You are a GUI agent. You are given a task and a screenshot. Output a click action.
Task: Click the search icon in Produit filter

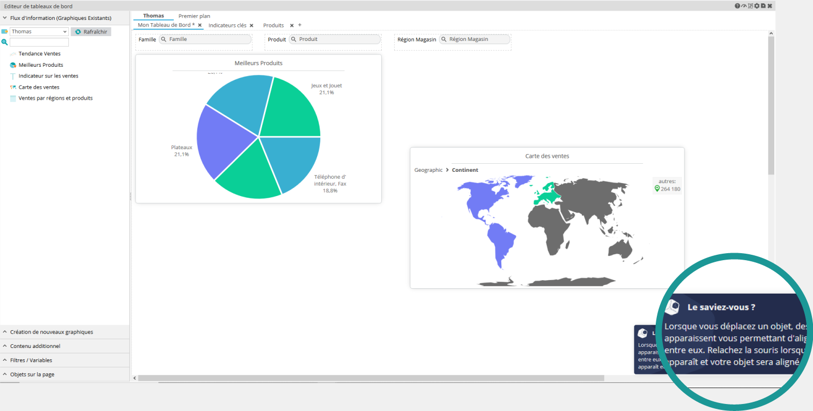tap(294, 39)
